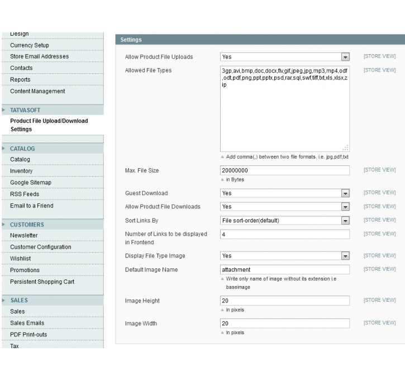Click the Number of Links input field

285,234
